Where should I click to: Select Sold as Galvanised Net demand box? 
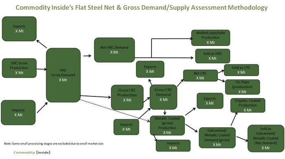pos(265,138)
